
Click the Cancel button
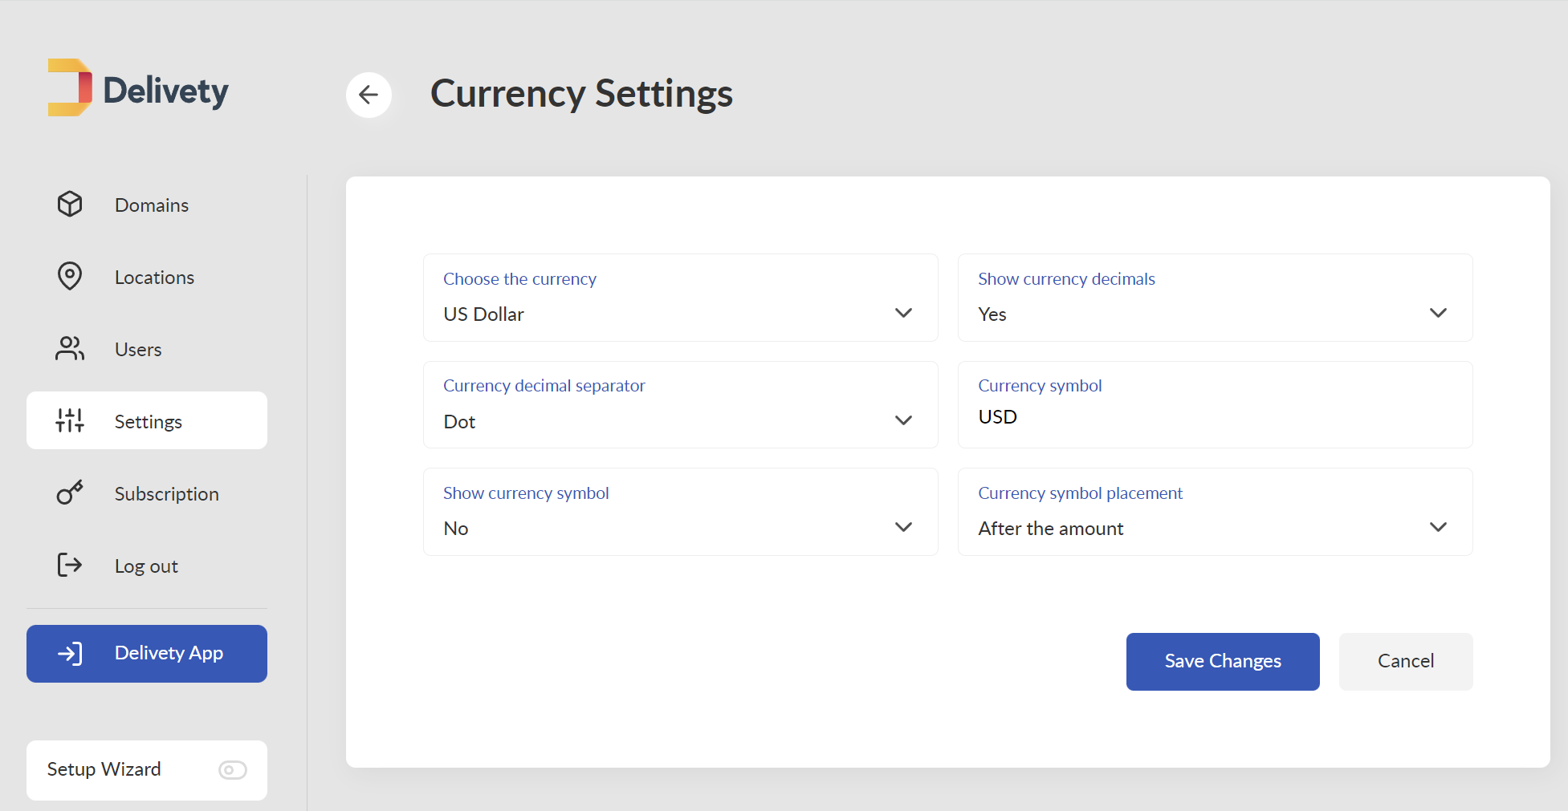pyautogui.click(x=1406, y=662)
